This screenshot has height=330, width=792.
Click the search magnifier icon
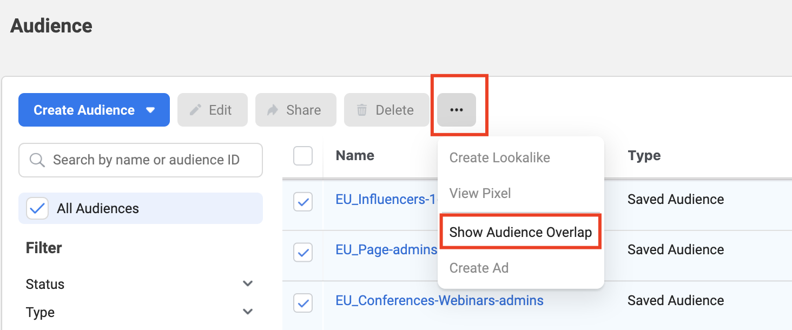37,160
